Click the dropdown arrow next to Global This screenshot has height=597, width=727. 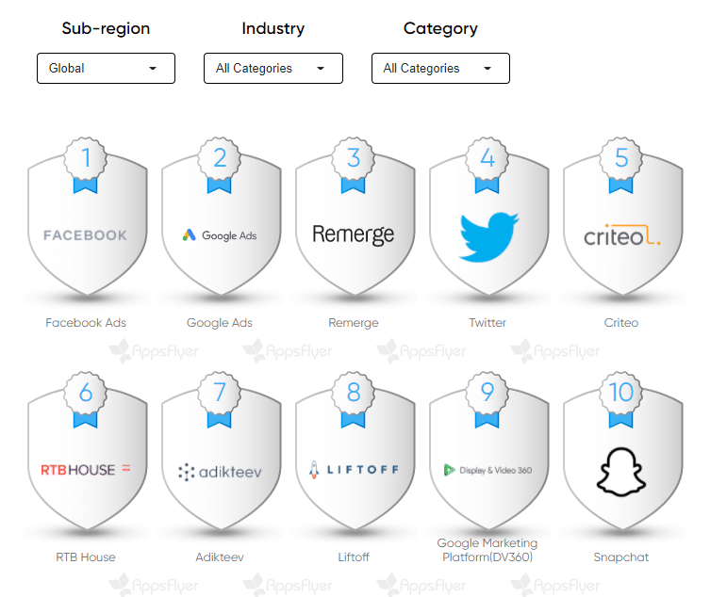(153, 68)
